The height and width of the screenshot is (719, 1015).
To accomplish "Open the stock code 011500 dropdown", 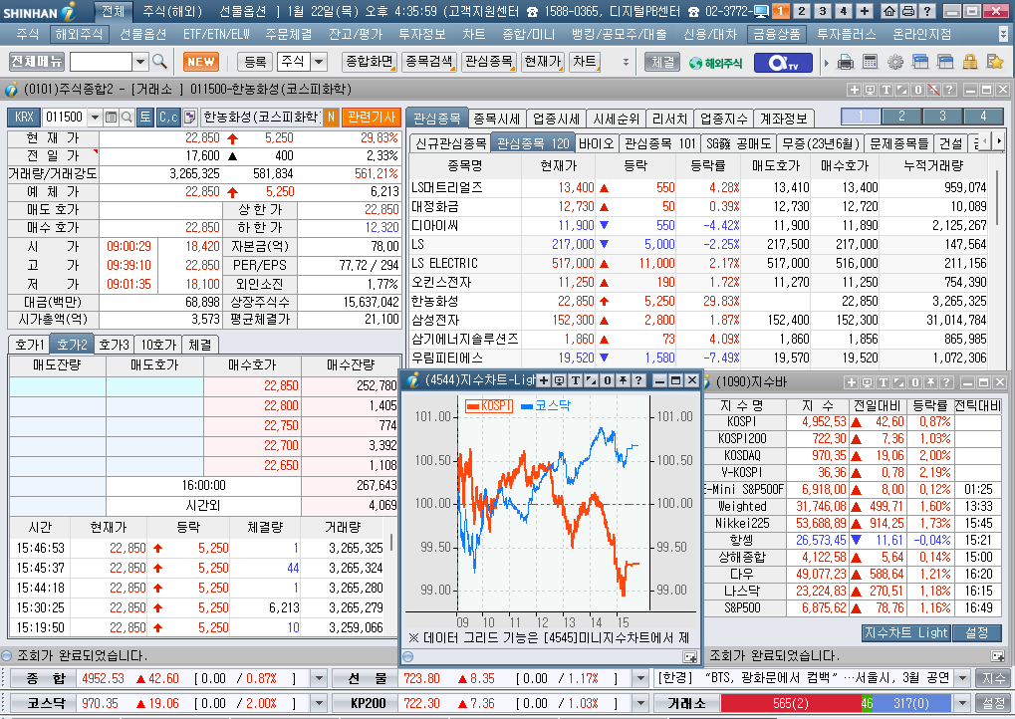I will [x=96, y=118].
